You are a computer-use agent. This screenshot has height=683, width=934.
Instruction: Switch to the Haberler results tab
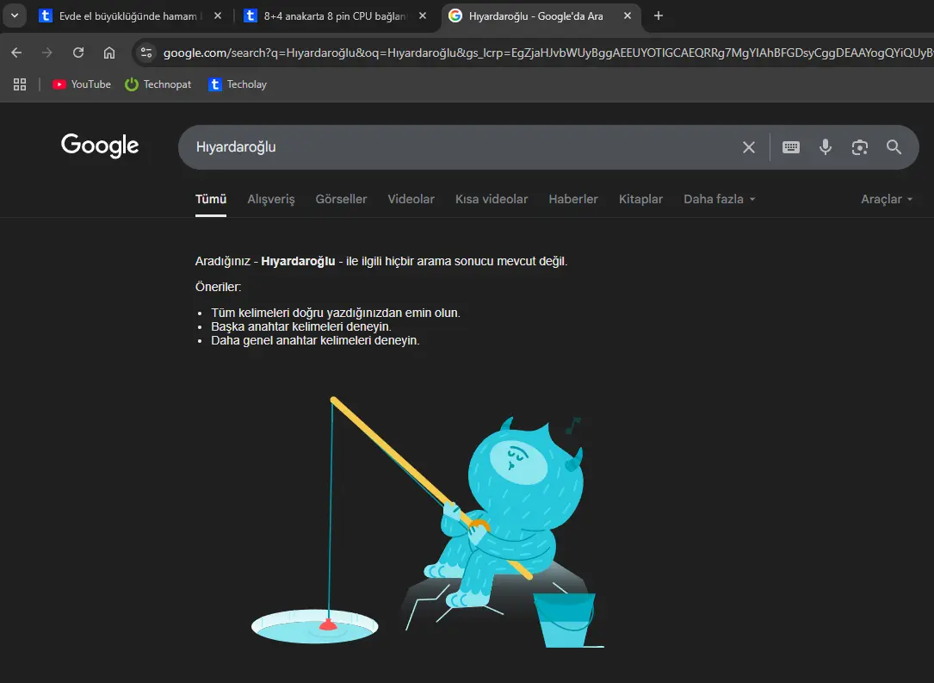(x=573, y=200)
